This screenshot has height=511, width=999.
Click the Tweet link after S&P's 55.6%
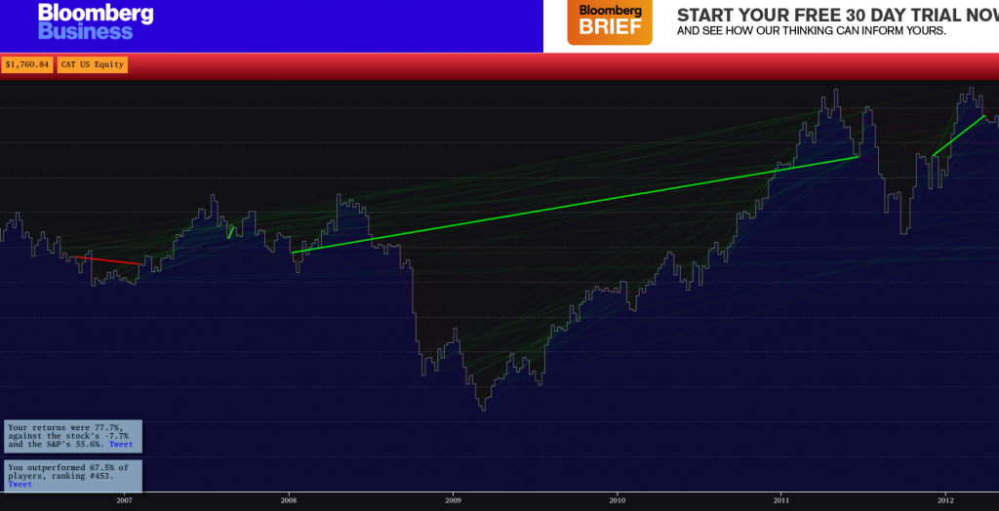pyautogui.click(x=121, y=444)
